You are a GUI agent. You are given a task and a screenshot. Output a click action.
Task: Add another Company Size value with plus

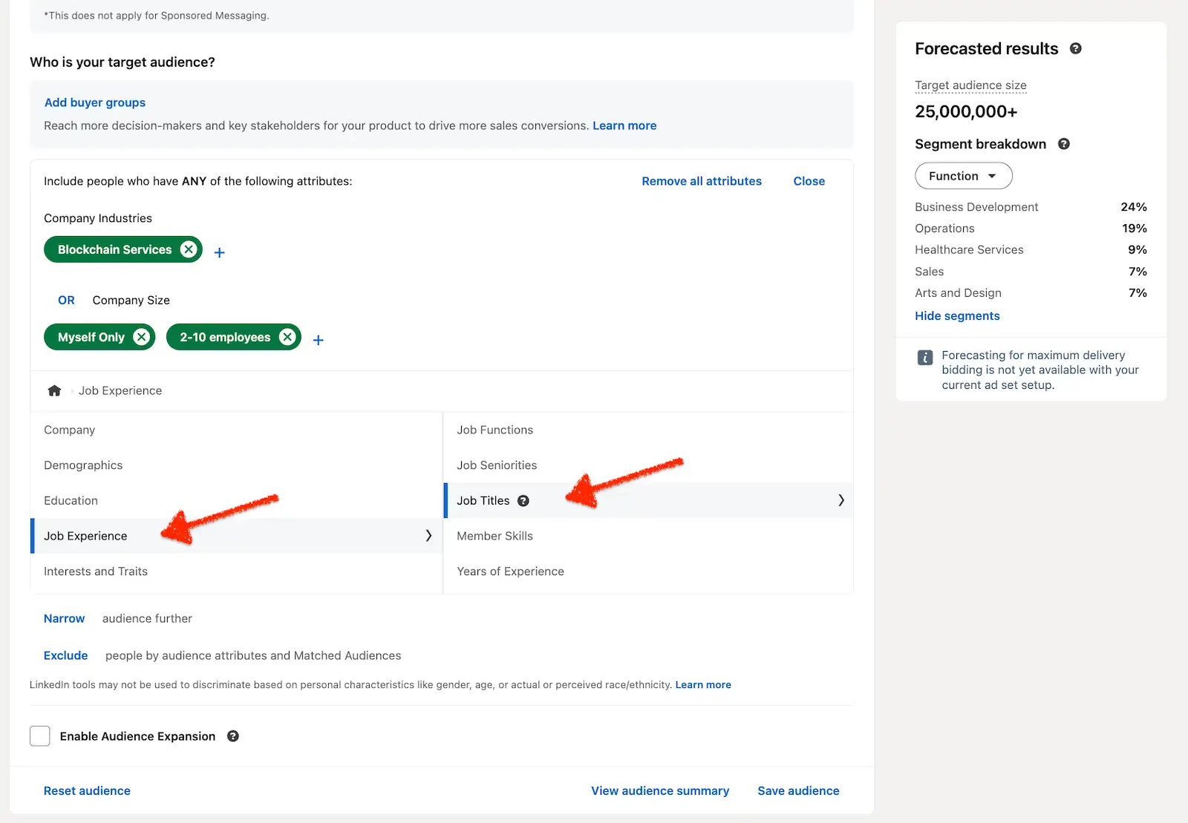(318, 340)
